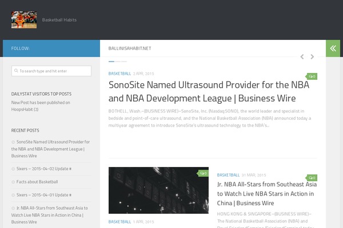Click the HONG KONG & SINGAPORE excerpt text
Viewport: 343px width, 228px height.
266,220
